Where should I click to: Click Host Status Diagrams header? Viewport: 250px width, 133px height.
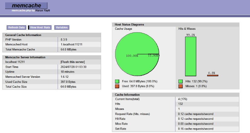click(x=129, y=25)
